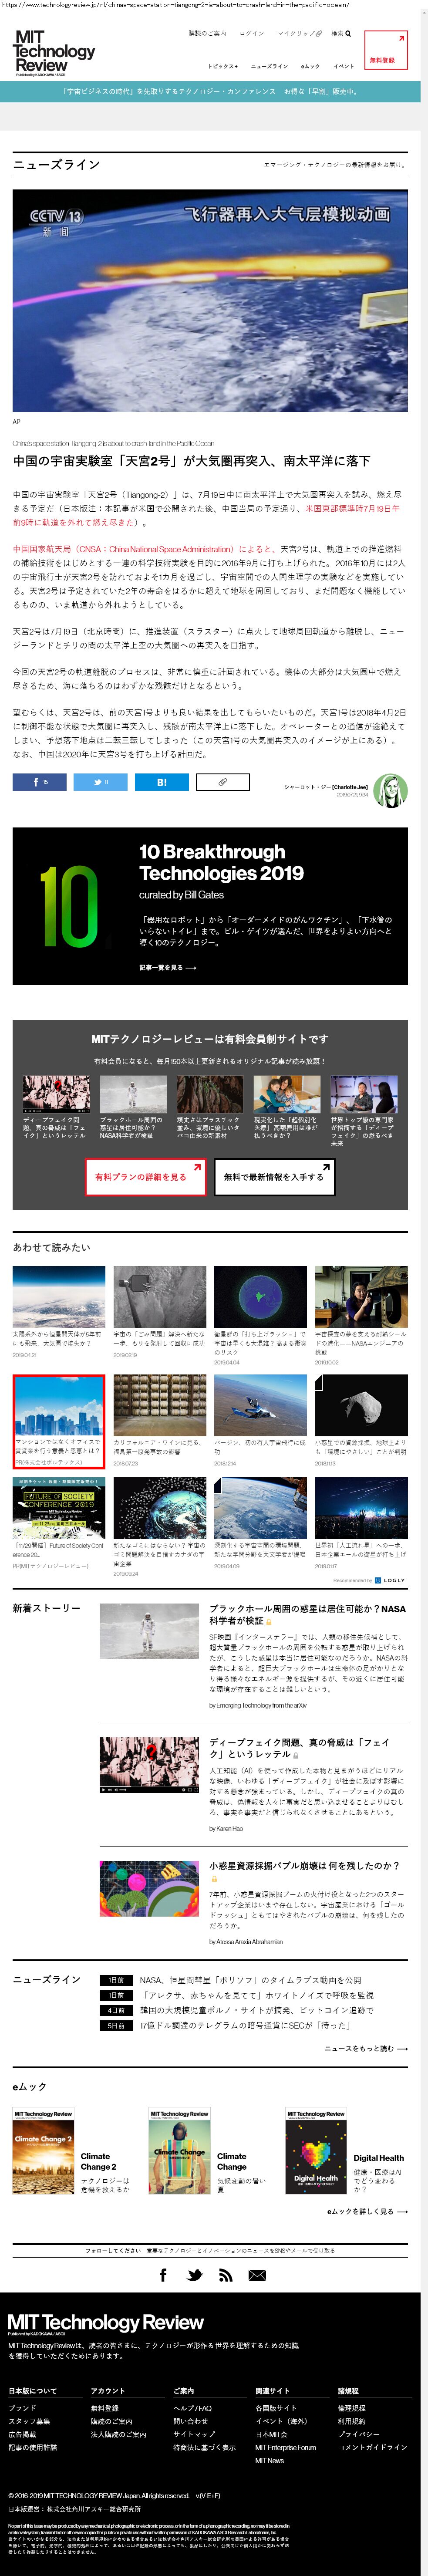Open the ブラックホール周囲の惑星 member article thumbnail
Screen dimensions: 428x2576
(133, 1094)
